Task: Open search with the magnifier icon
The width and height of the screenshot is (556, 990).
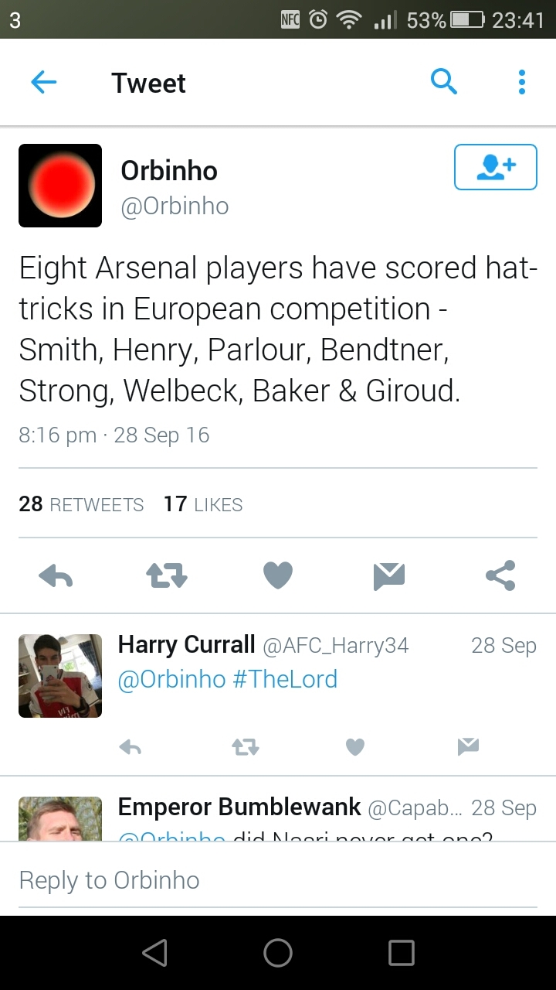Action: click(444, 81)
